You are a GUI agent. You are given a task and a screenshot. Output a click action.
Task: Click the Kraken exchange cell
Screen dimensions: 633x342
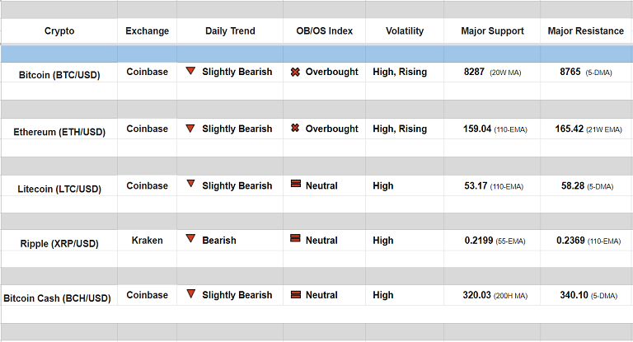(x=147, y=241)
